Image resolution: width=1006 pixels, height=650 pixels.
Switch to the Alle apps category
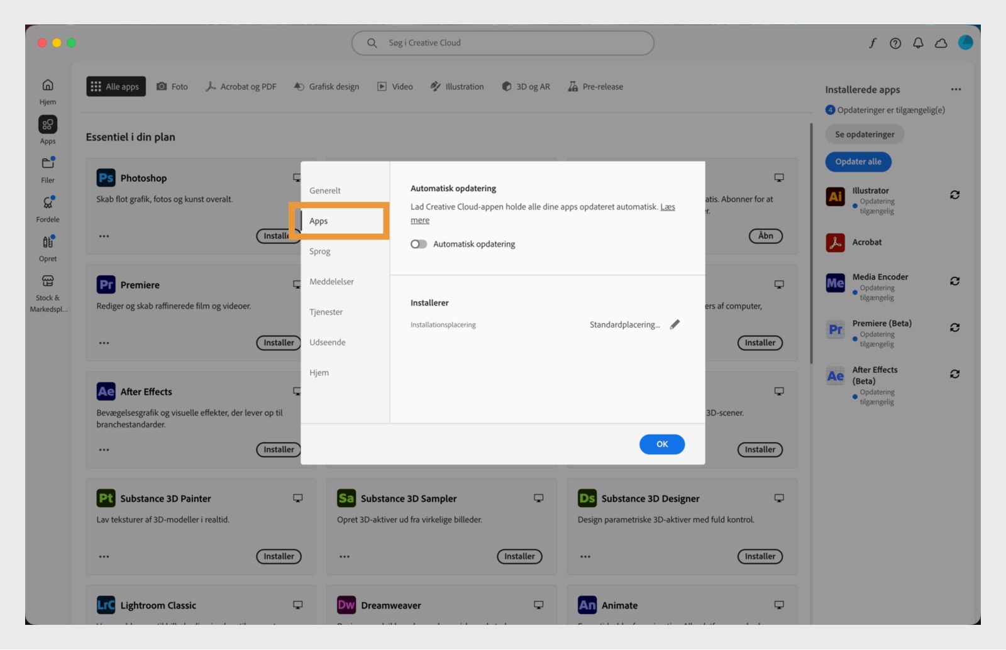(x=116, y=87)
